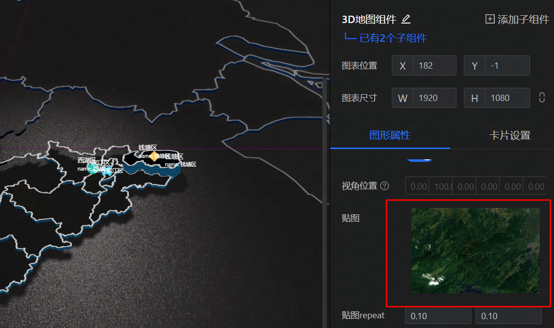Click the first 视角位置 field showing 0.00
This screenshot has width=554, height=328.
click(x=417, y=186)
